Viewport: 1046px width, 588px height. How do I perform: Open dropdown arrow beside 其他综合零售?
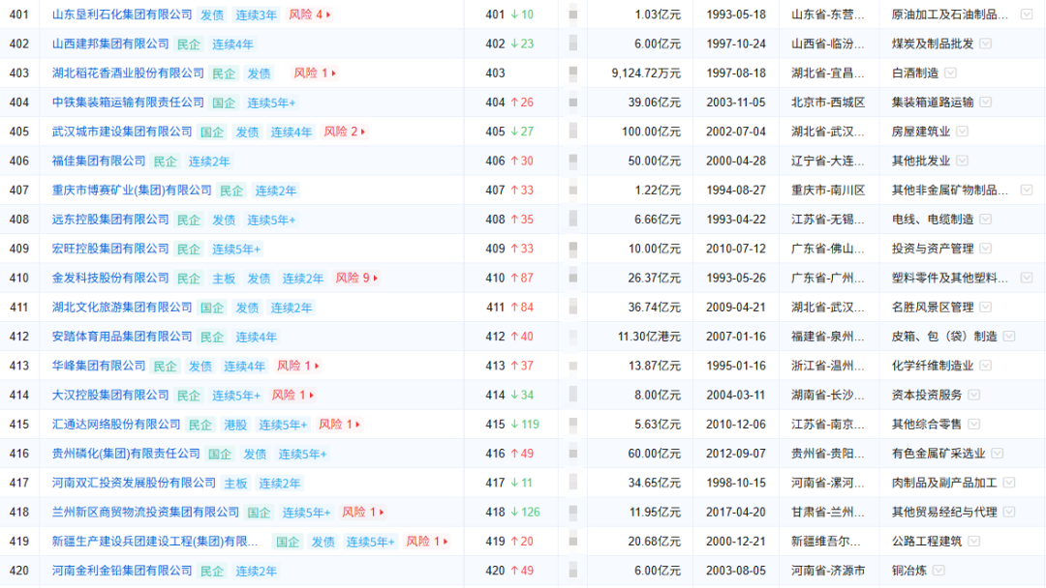click(x=974, y=425)
